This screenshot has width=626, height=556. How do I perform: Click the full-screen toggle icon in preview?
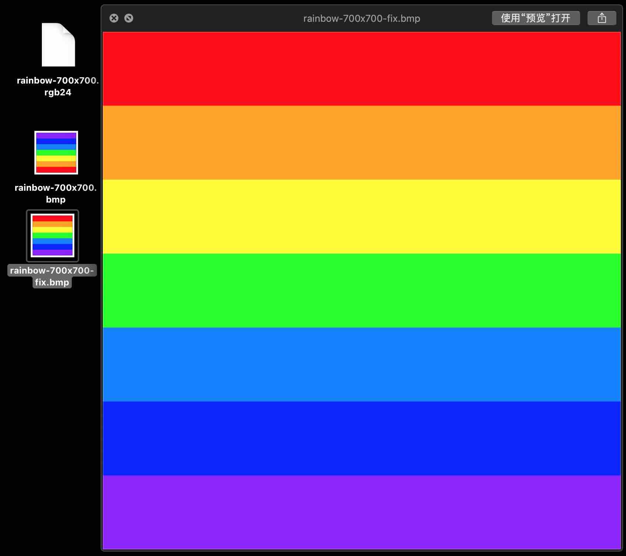coord(129,18)
